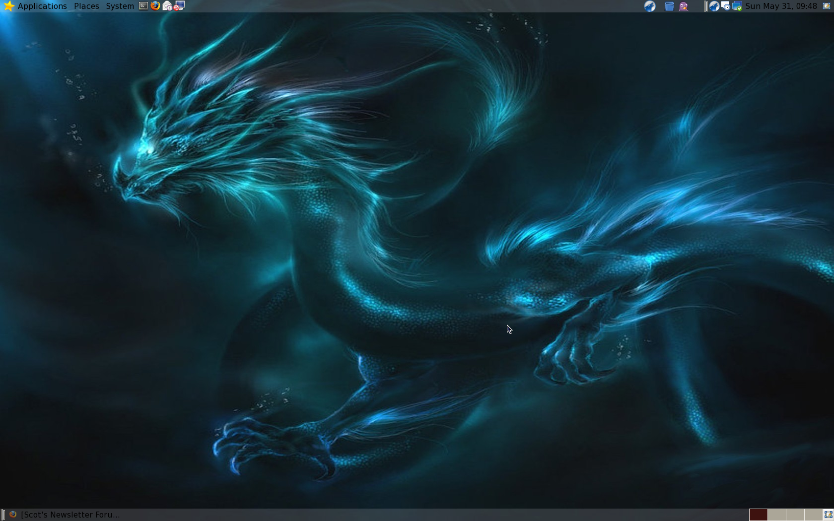Image resolution: width=834 pixels, height=521 pixels.
Task: Launch the Firefox browser from the panel
Action: pos(155,6)
